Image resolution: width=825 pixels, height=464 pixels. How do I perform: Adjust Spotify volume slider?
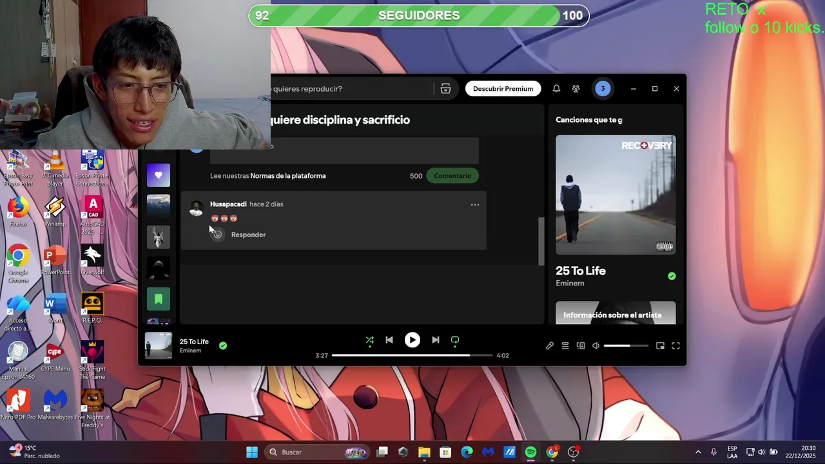626,346
